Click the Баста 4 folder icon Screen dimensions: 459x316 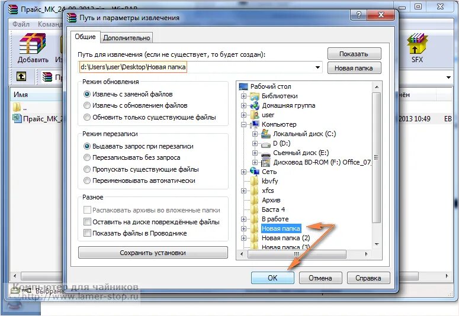click(255, 209)
